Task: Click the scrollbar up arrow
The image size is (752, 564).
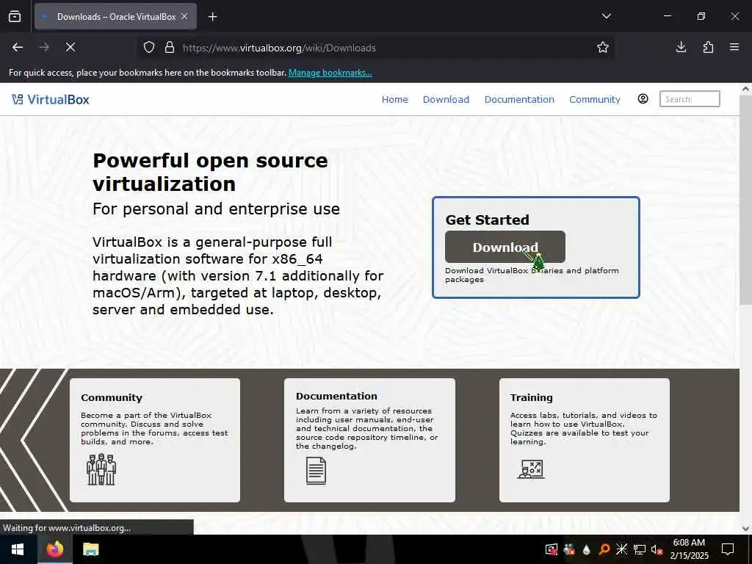Action: click(746, 89)
